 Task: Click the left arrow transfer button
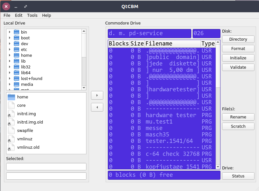97,107
